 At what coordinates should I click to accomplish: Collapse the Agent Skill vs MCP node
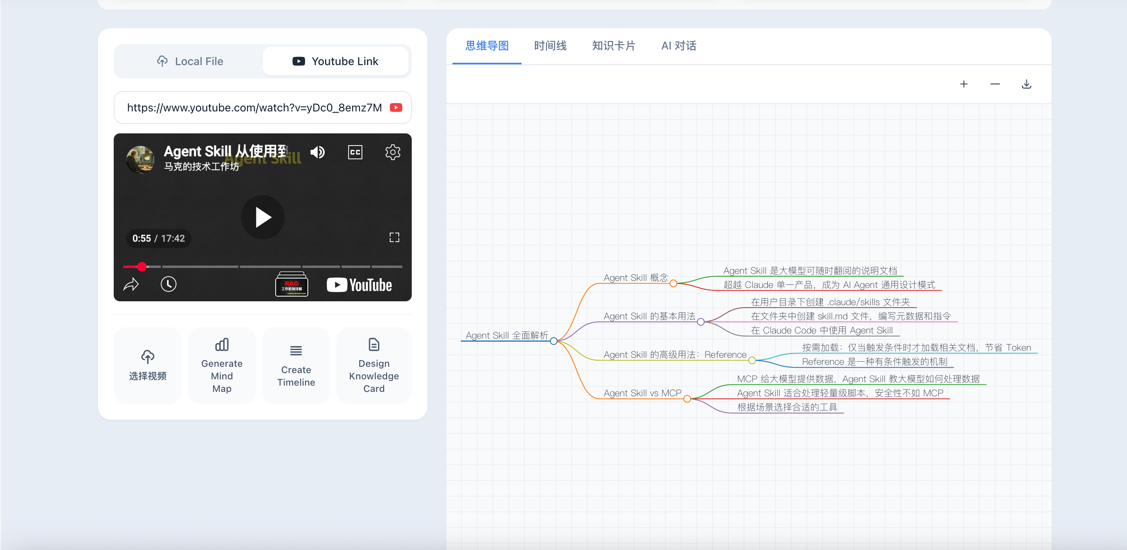(x=687, y=399)
